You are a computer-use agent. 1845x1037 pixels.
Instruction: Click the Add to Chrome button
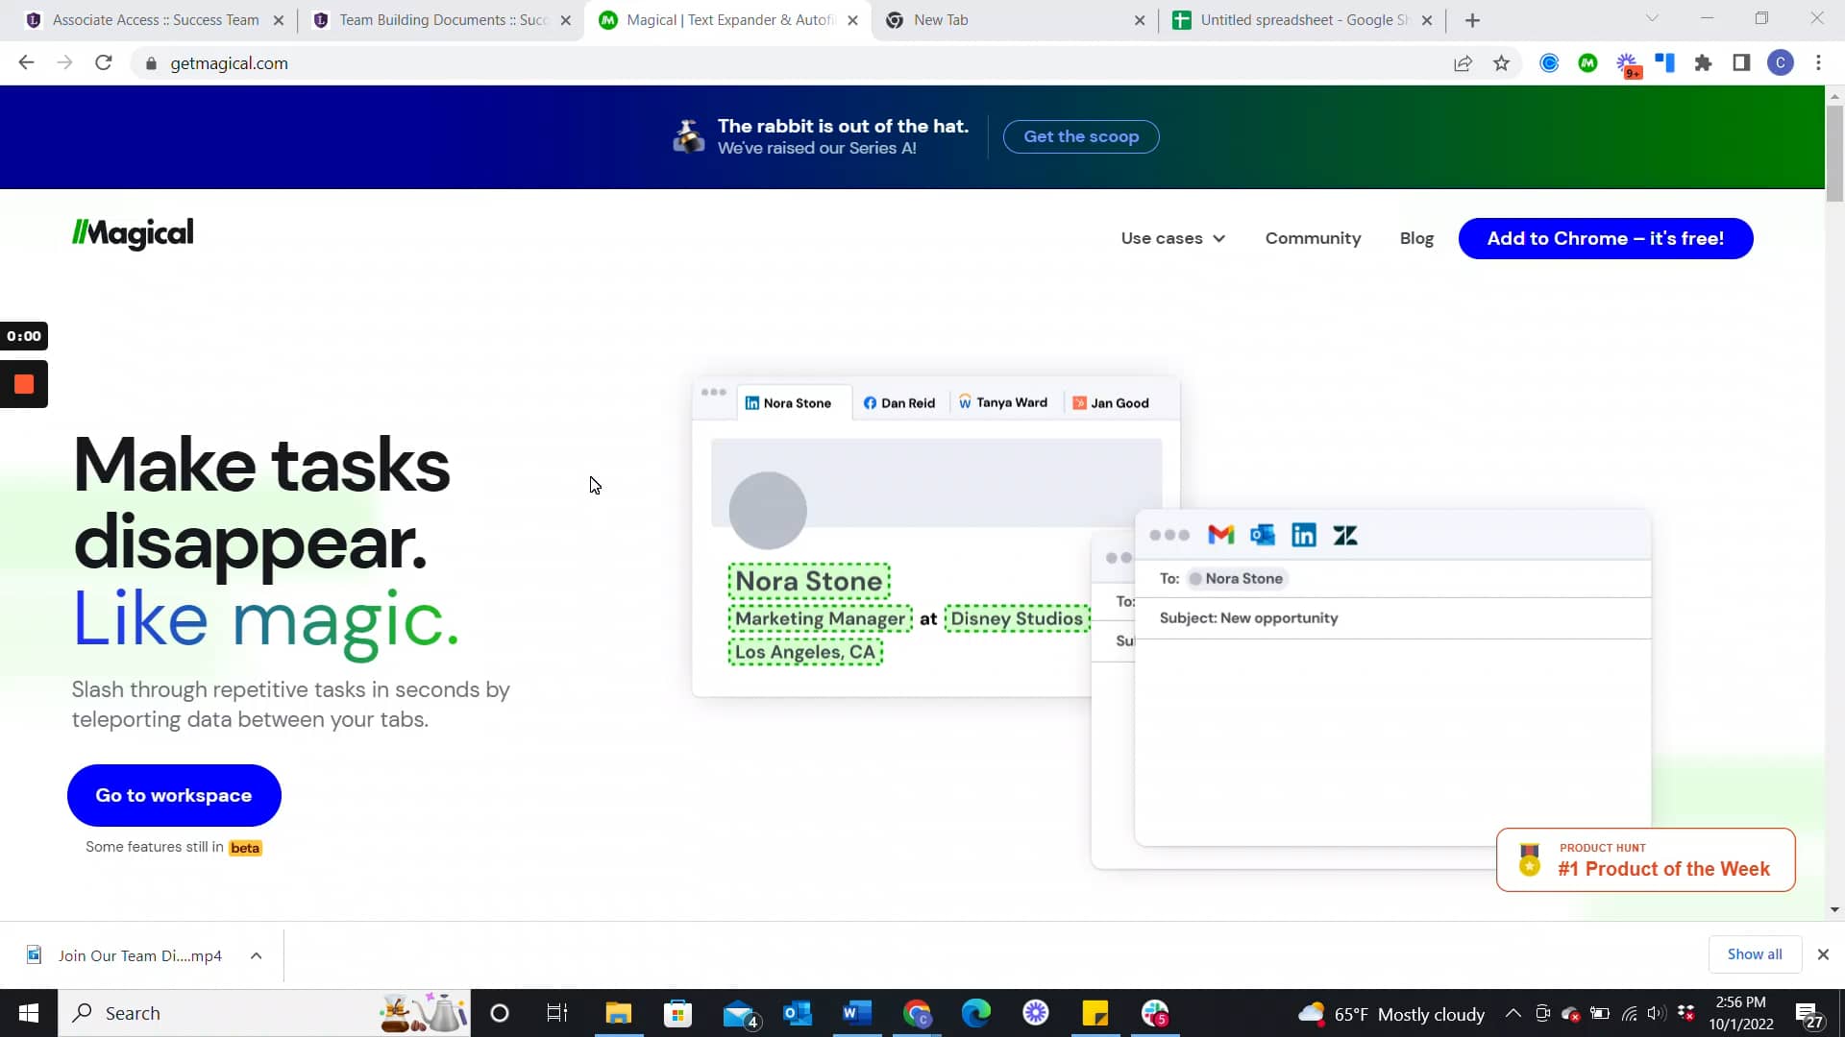pyautogui.click(x=1606, y=238)
